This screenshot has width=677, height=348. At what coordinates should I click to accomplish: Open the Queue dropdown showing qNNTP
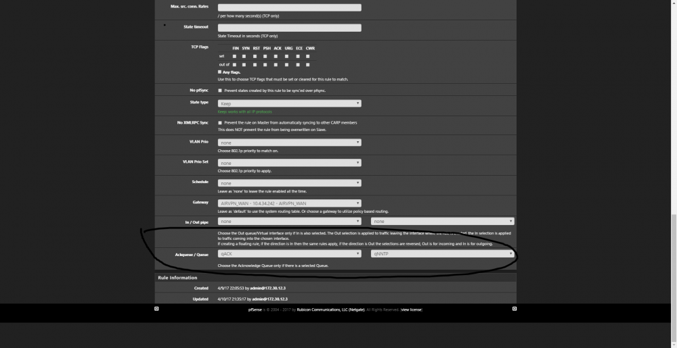[x=443, y=253]
